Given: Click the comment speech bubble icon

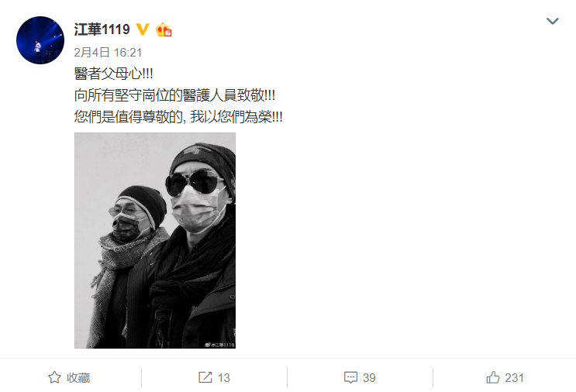Looking at the screenshot, I should [351, 378].
